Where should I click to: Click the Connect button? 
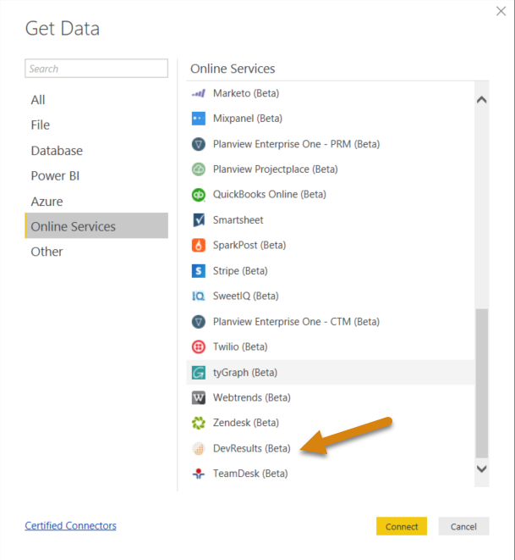click(402, 526)
